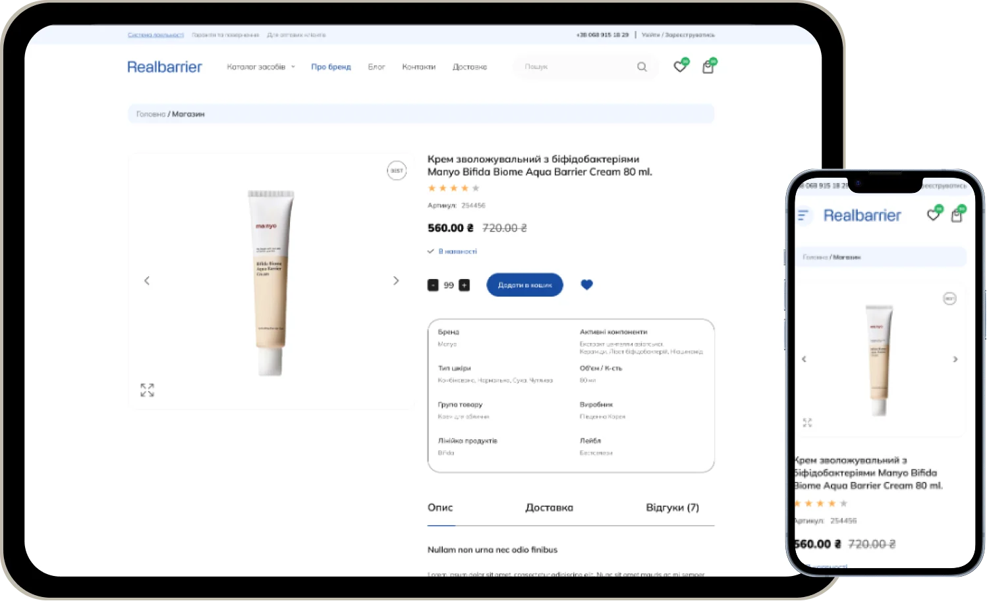The image size is (987, 601).
Task: Next image arrow on mobile view
Action: point(955,359)
